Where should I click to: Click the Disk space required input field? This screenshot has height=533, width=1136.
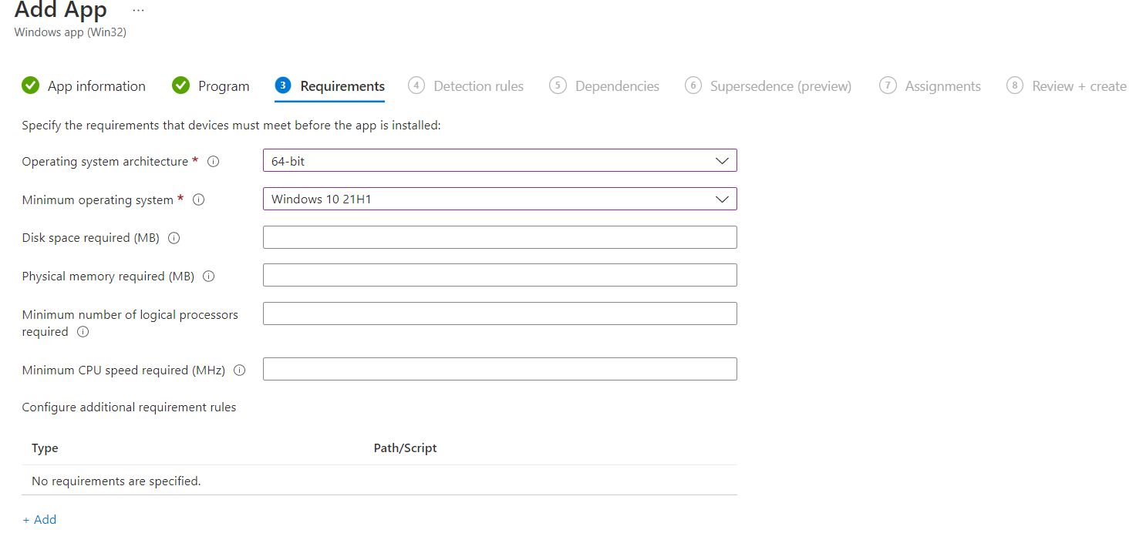point(500,237)
